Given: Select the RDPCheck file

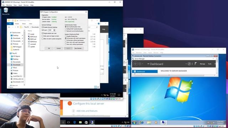Looking at the screenshot, I should (33, 37).
